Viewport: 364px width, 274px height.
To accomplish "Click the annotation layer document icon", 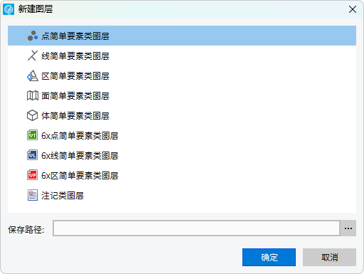I will [x=33, y=195].
